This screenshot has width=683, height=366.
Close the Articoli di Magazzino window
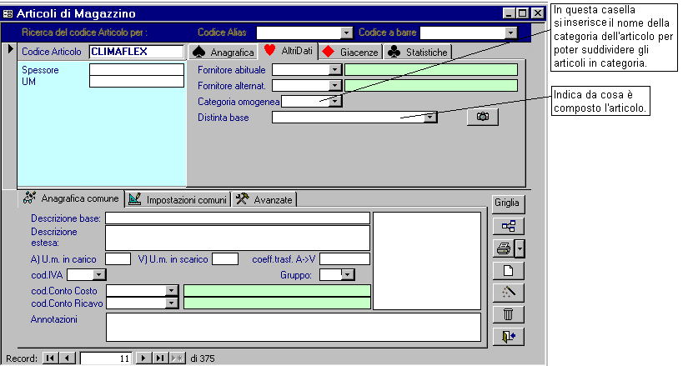click(538, 13)
